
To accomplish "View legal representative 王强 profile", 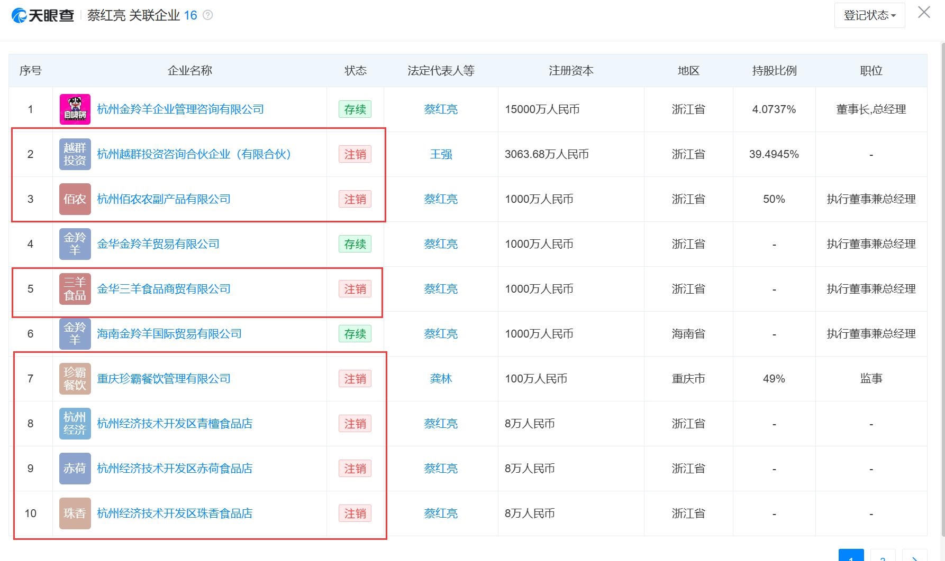I will coord(441,154).
